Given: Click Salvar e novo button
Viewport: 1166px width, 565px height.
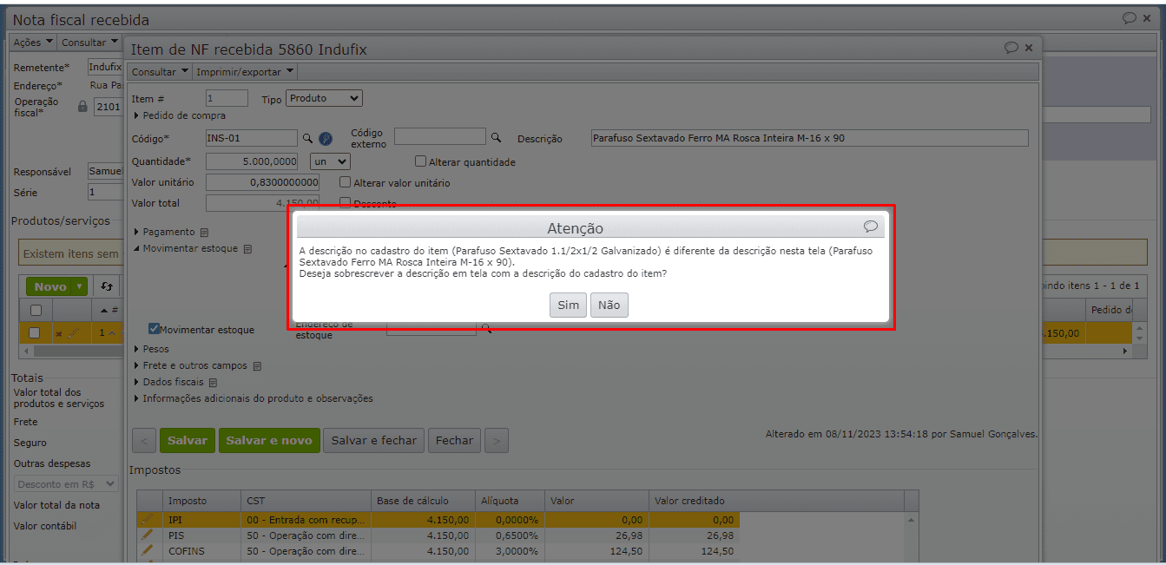Looking at the screenshot, I should tap(269, 441).
